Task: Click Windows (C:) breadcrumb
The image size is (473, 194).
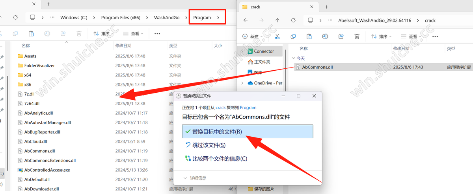Action: tap(74, 18)
